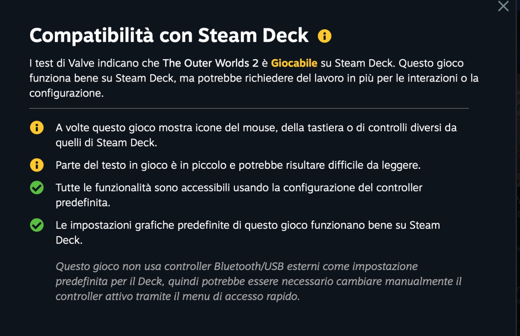520x336 pixels.
Task: Click the green checkmark for graphics settings
Action: click(x=37, y=225)
